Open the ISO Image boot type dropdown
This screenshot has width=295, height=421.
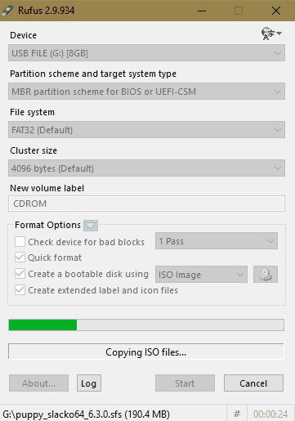(x=201, y=274)
